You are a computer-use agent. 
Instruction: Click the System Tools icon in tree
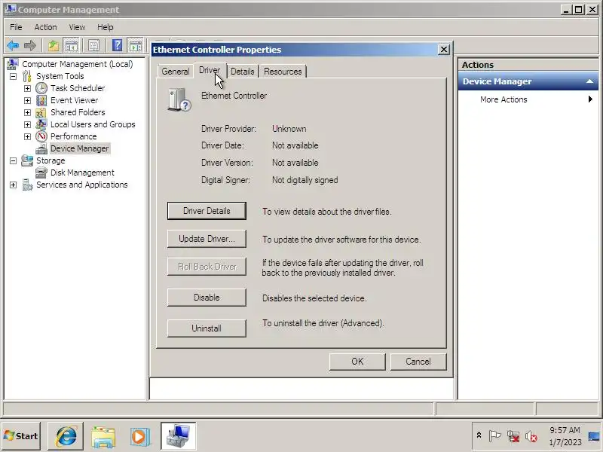(27, 76)
